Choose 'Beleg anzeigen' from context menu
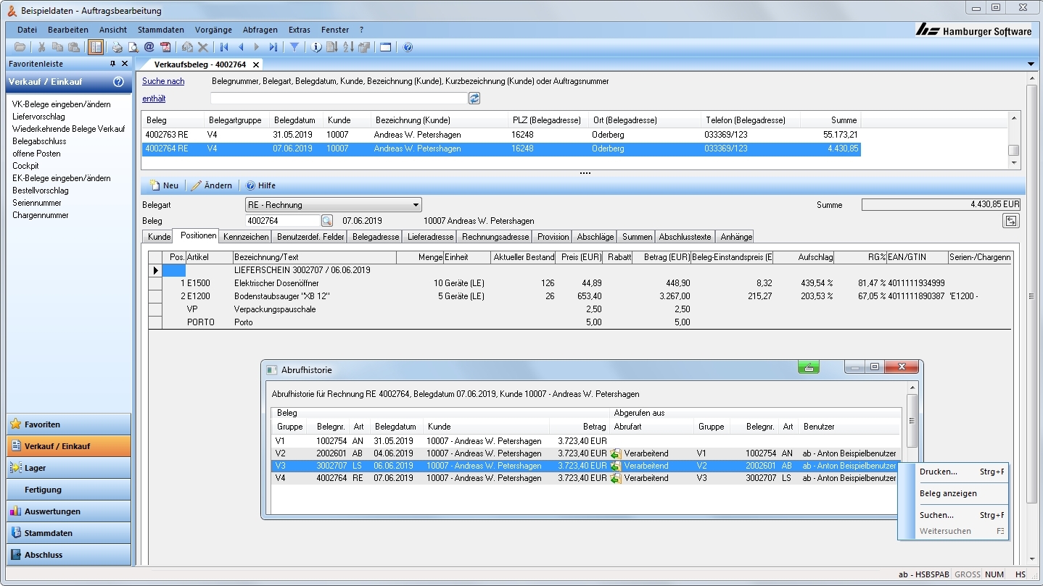 (x=948, y=493)
